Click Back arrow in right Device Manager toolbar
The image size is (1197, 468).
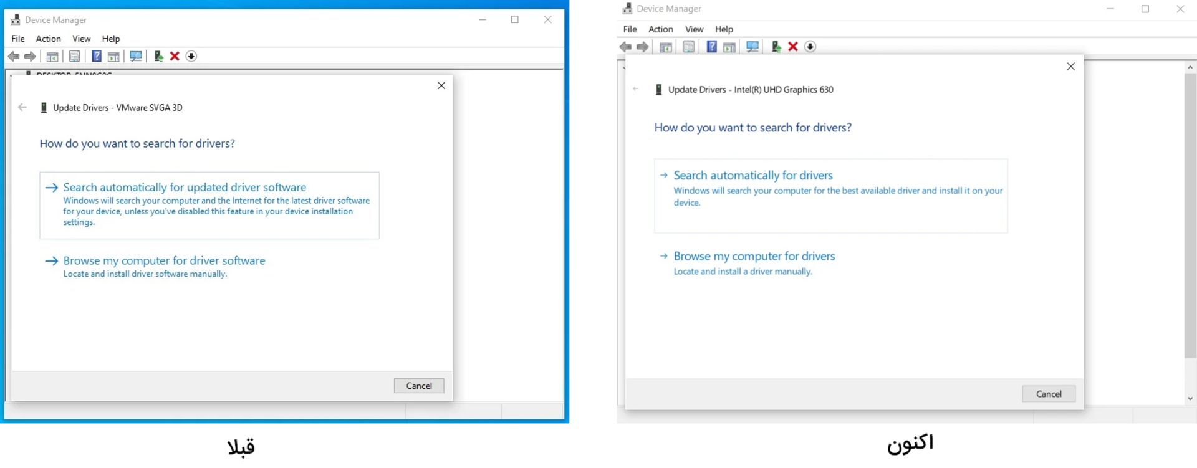tap(626, 47)
